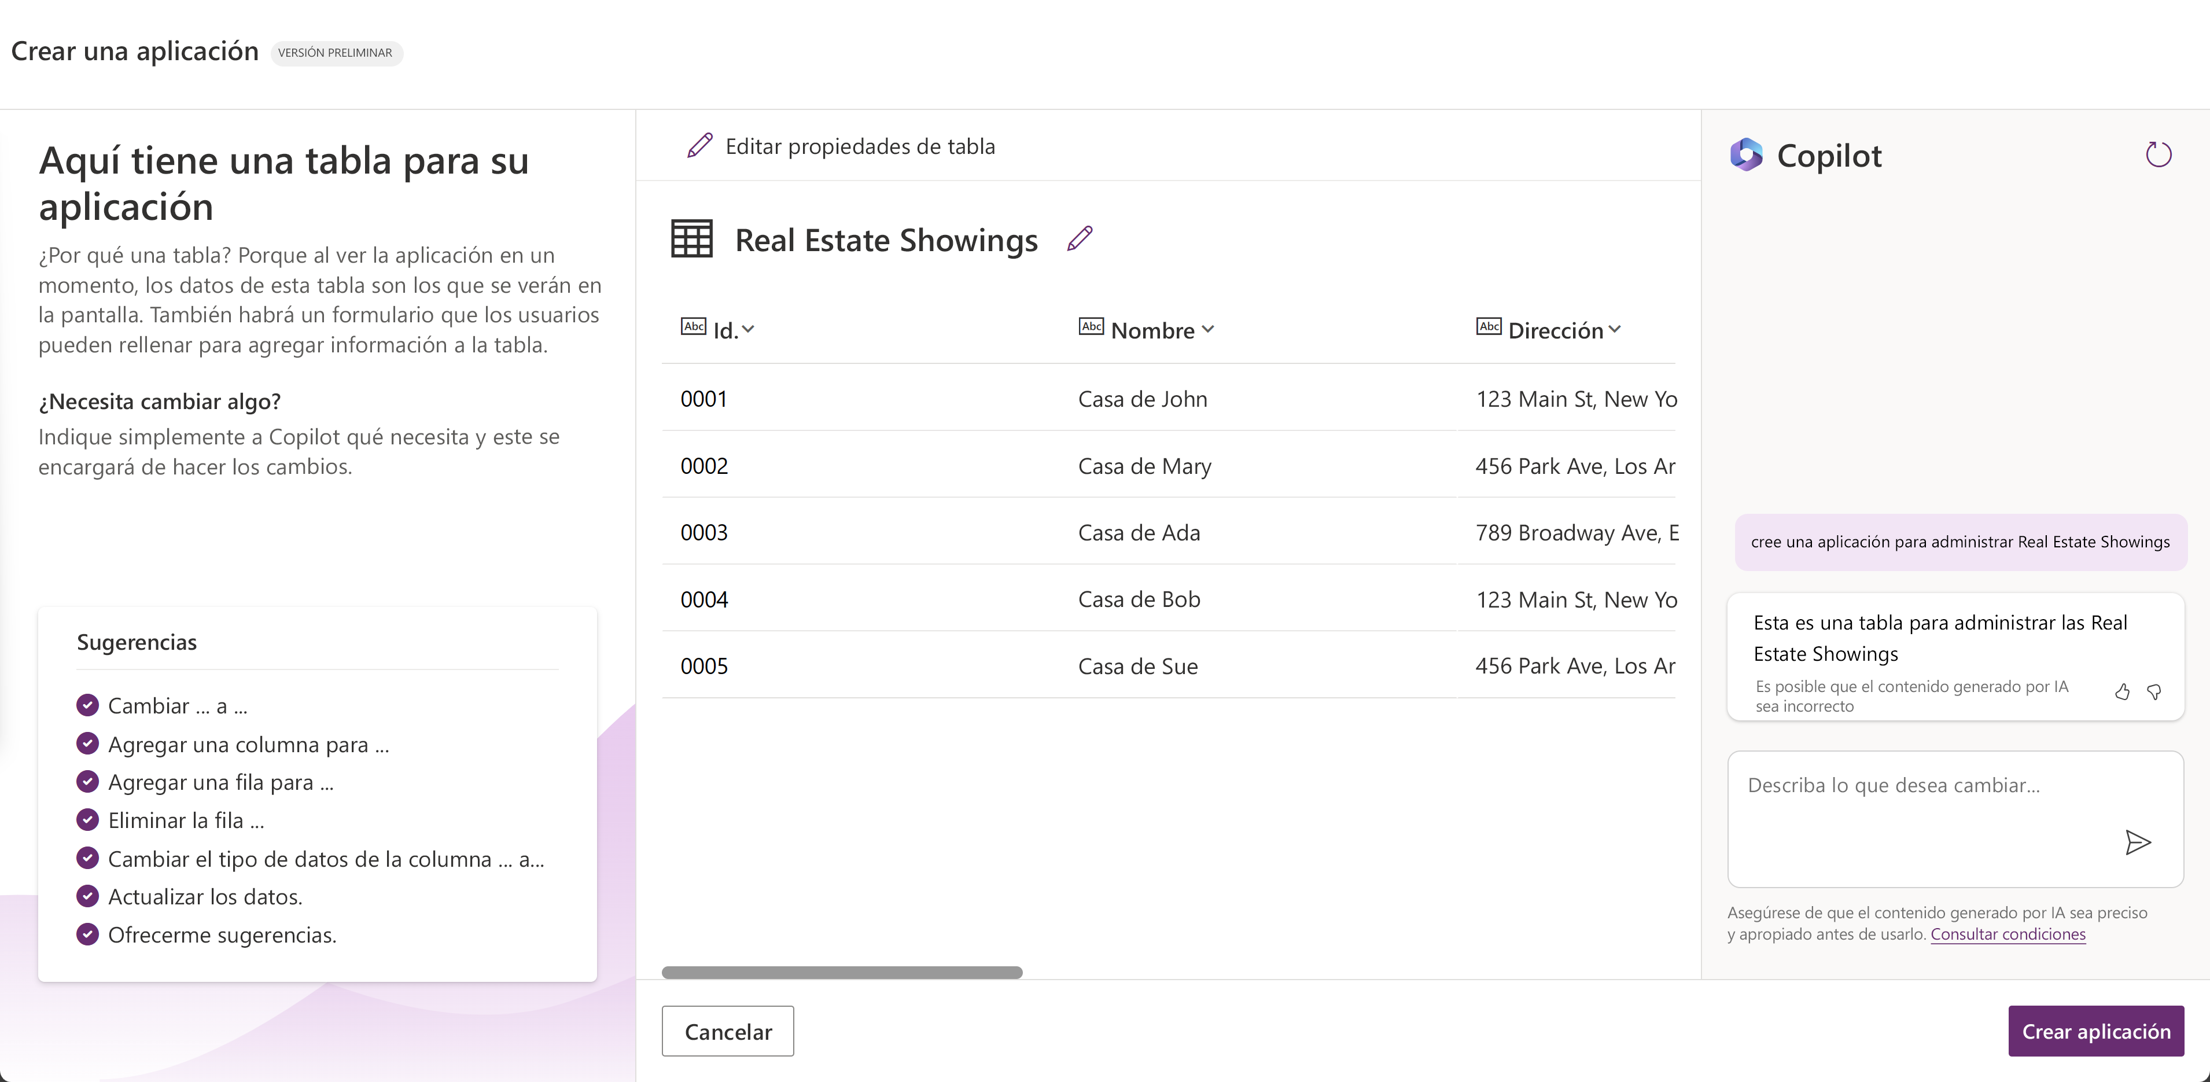Open the Id. column dropdown chevron
This screenshot has height=1082, width=2210.
[x=747, y=330]
